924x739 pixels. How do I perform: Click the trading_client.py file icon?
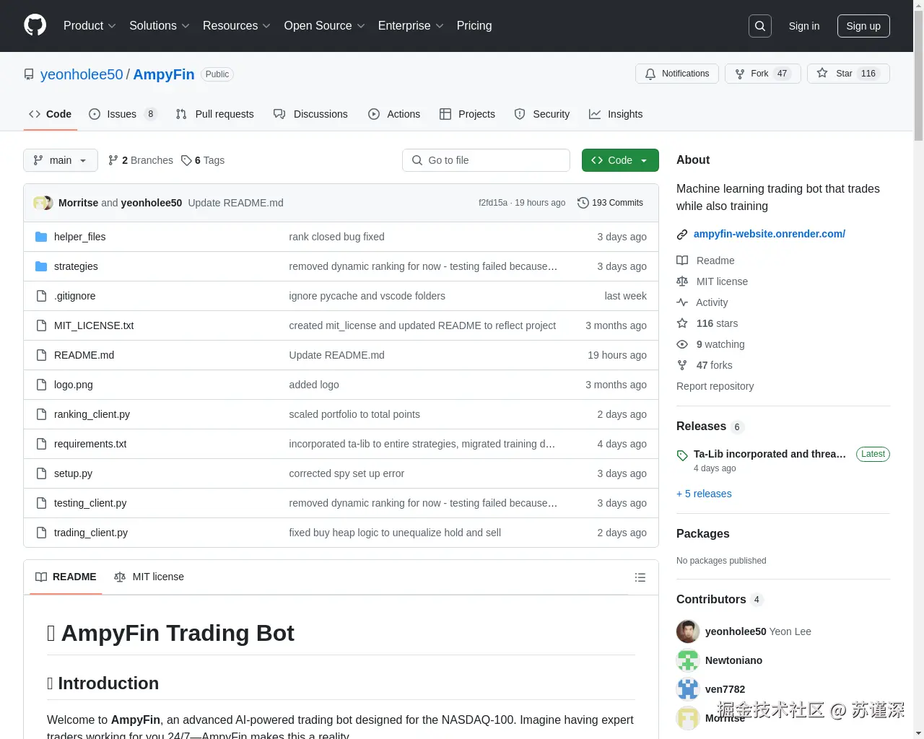click(41, 533)
